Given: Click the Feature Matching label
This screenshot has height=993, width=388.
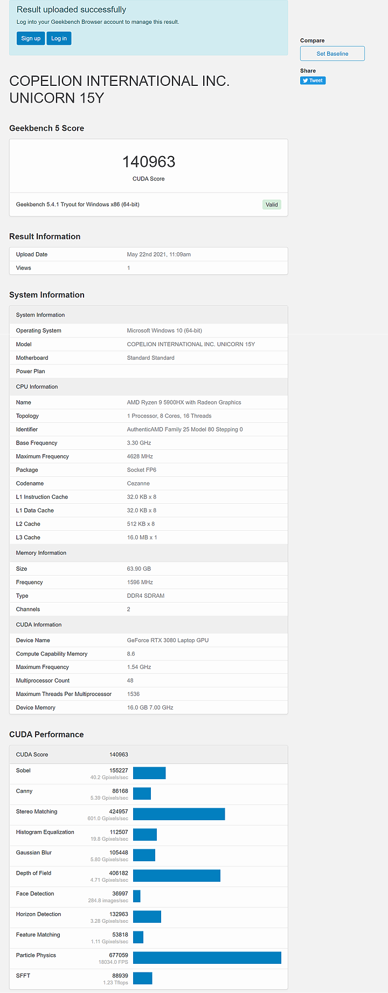Looking at the screenshot, I should 38,935.
